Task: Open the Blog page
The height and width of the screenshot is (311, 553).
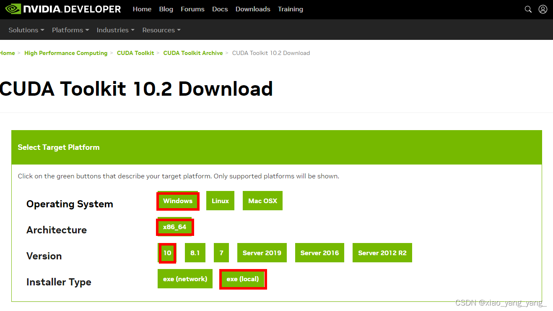Action: point(166,9)
